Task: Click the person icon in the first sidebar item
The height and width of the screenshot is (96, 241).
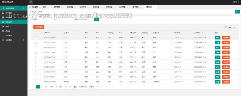Action: pos(3,8)
